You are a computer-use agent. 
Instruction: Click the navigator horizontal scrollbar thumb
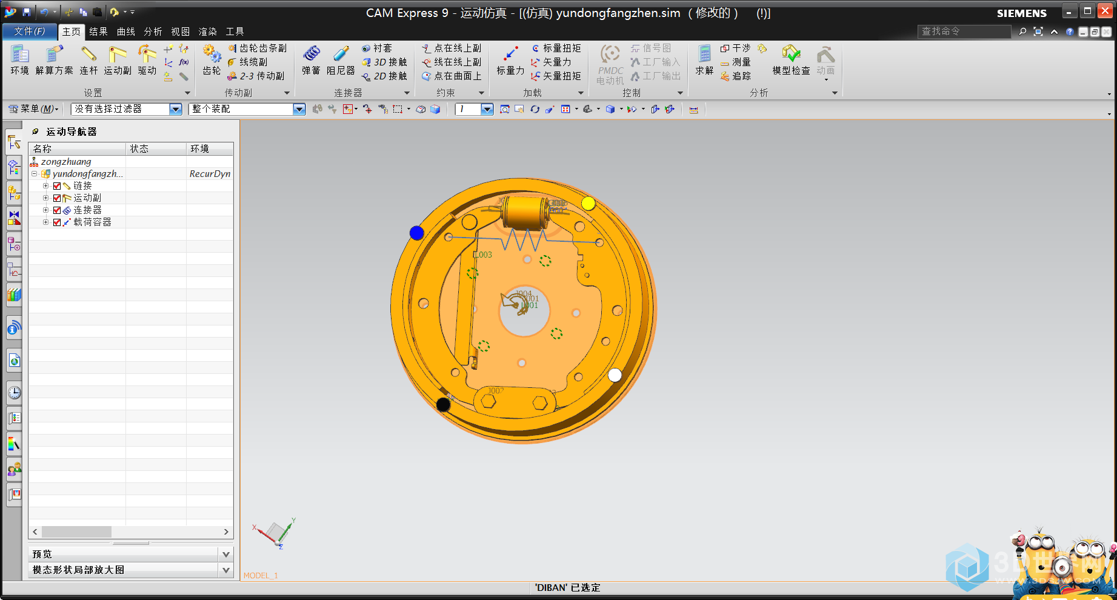coord(76,532)
